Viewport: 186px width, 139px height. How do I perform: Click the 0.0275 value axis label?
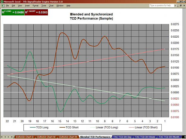[x=175, y=24]
